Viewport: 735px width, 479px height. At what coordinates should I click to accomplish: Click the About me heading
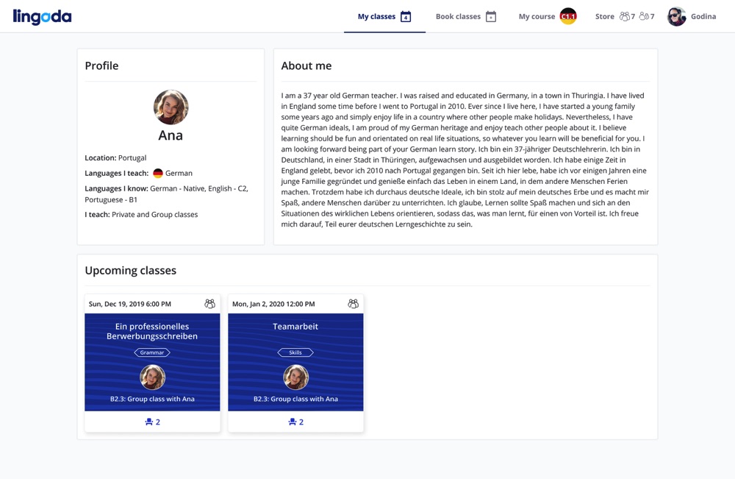pos(306,65)
